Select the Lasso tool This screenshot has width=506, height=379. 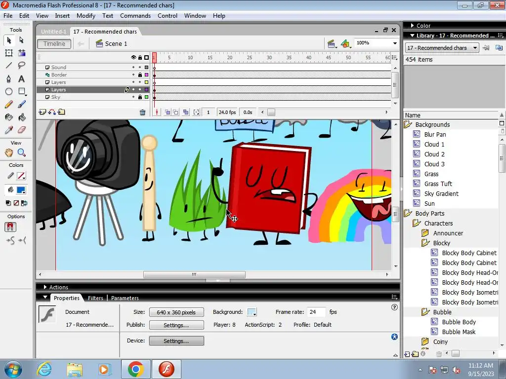tap(22, 66)
